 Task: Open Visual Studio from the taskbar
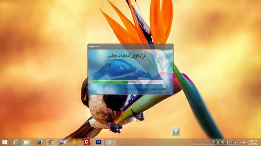(x=63, y=142)
